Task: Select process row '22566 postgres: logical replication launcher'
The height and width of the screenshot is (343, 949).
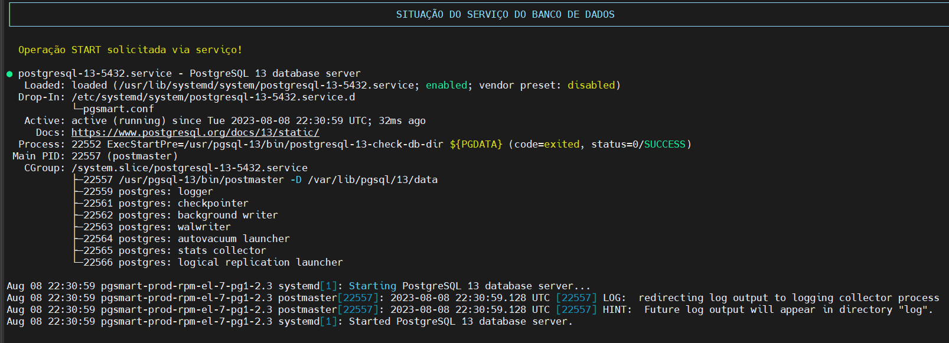Action: coord(213,262)
